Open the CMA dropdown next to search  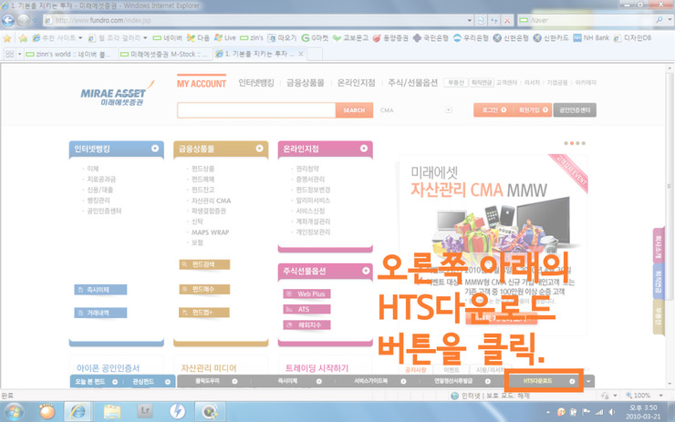point(449,110)
